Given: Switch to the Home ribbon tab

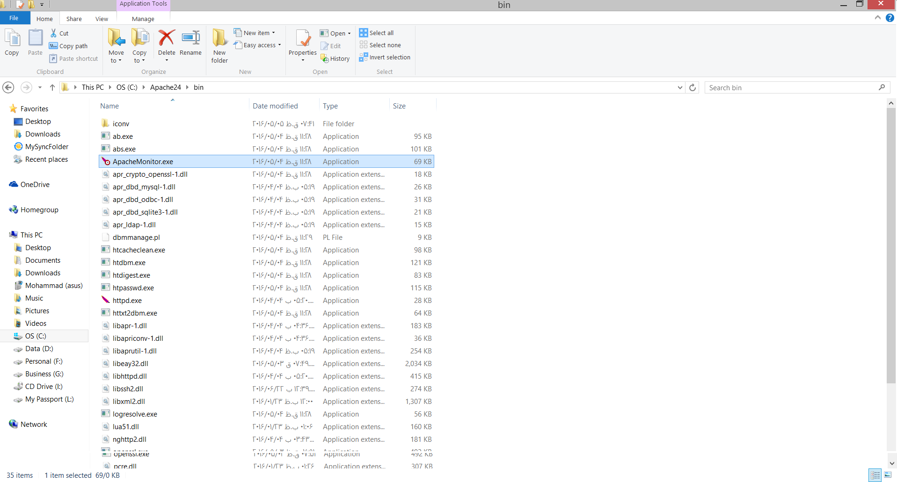Looking at the screenshot, I should tap(44, 19).
